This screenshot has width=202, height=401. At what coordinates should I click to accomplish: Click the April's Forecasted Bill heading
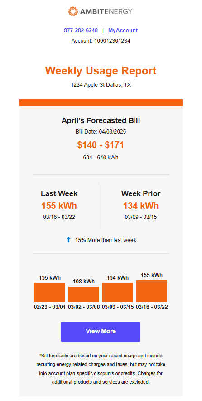(x=101, y=120)
